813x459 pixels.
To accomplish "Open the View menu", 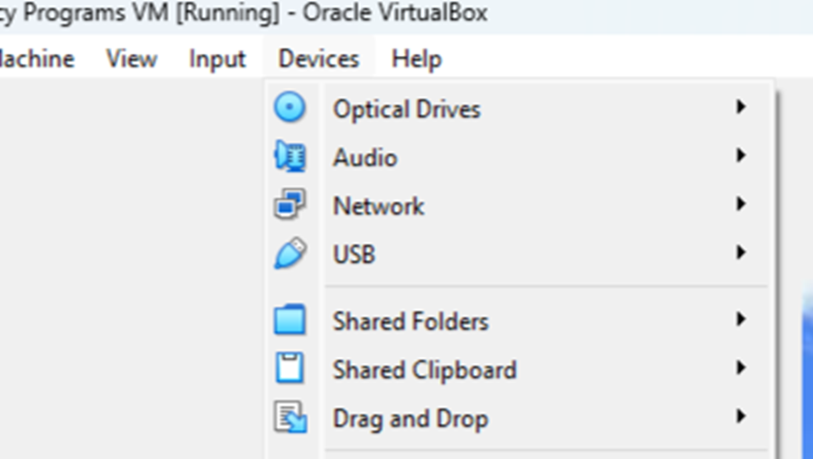I will pyautogui.click(x=131, y=59).
